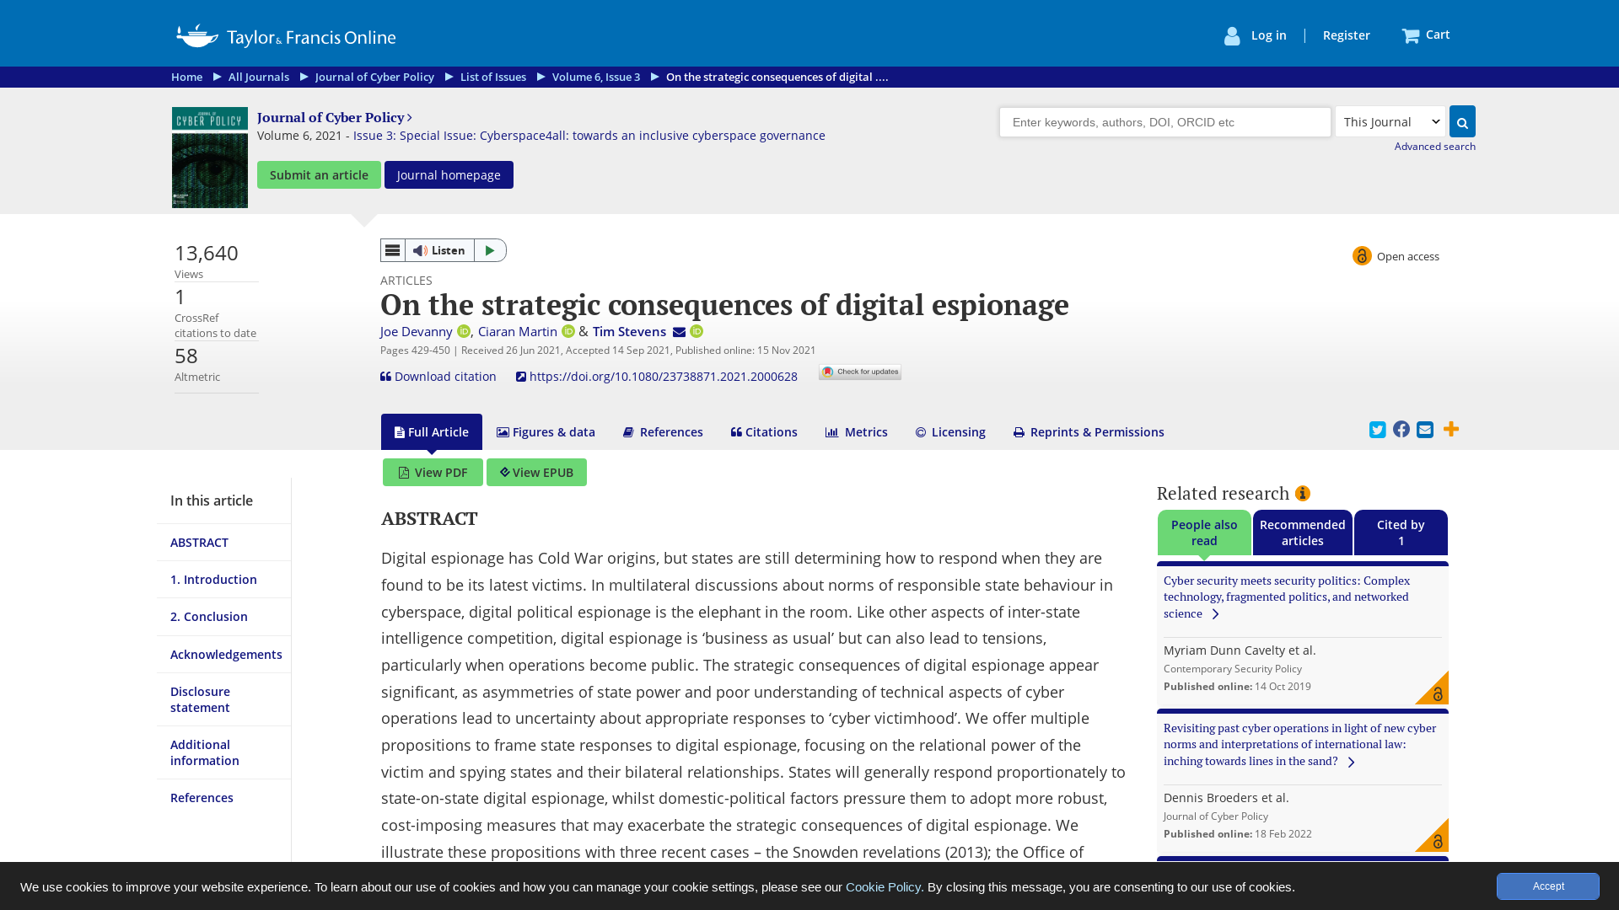Click View PDF button
The image size is (1619, 910).
(x=433, y=472)
